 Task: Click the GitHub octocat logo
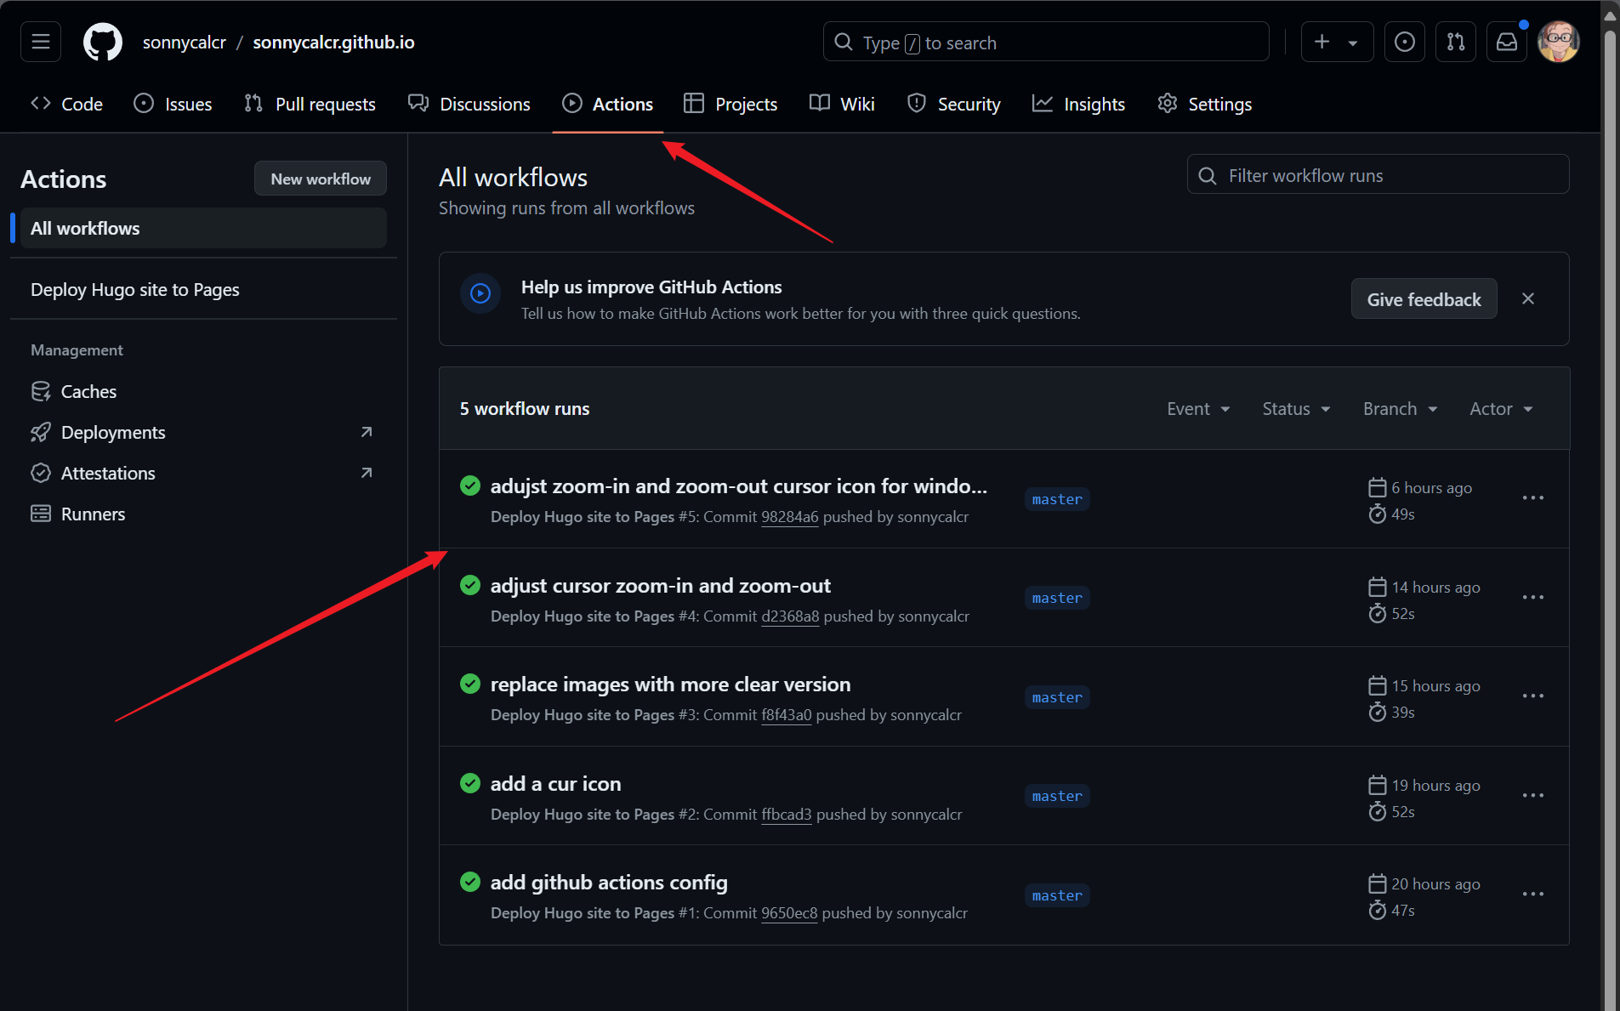click(x=103, y=42)
